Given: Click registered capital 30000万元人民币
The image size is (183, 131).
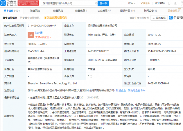Looking at the screenshot, I should point(37,44).
